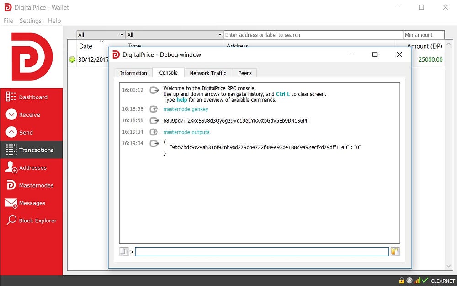457x286 pixels.
Task: Maximize the Debug window
Action: coord(375,54)
